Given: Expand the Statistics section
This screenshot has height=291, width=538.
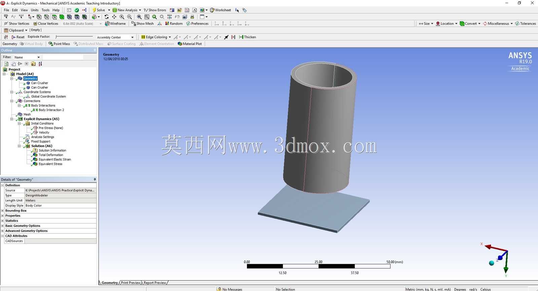Looking at the screenshot, I should [x=2, y=221].
